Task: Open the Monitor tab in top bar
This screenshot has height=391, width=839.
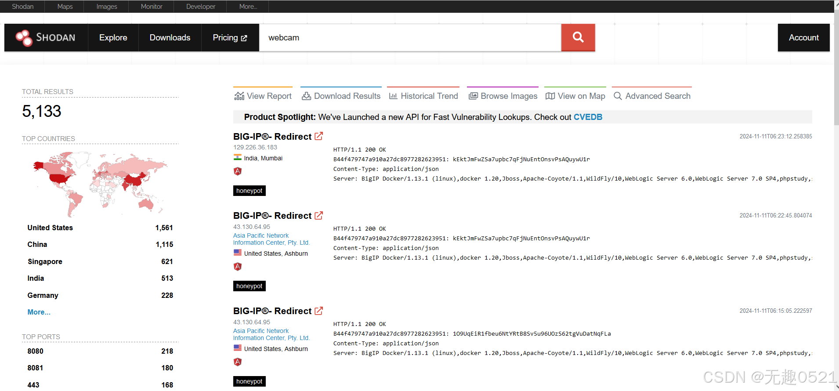Action: pos(152,7)
